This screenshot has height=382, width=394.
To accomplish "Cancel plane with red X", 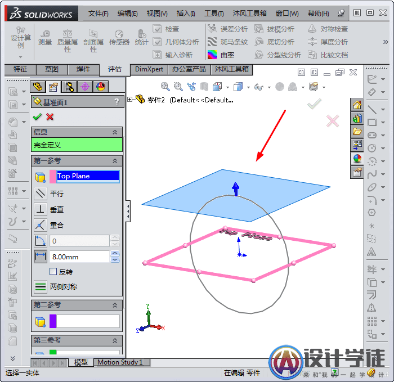I will [50, 117].
